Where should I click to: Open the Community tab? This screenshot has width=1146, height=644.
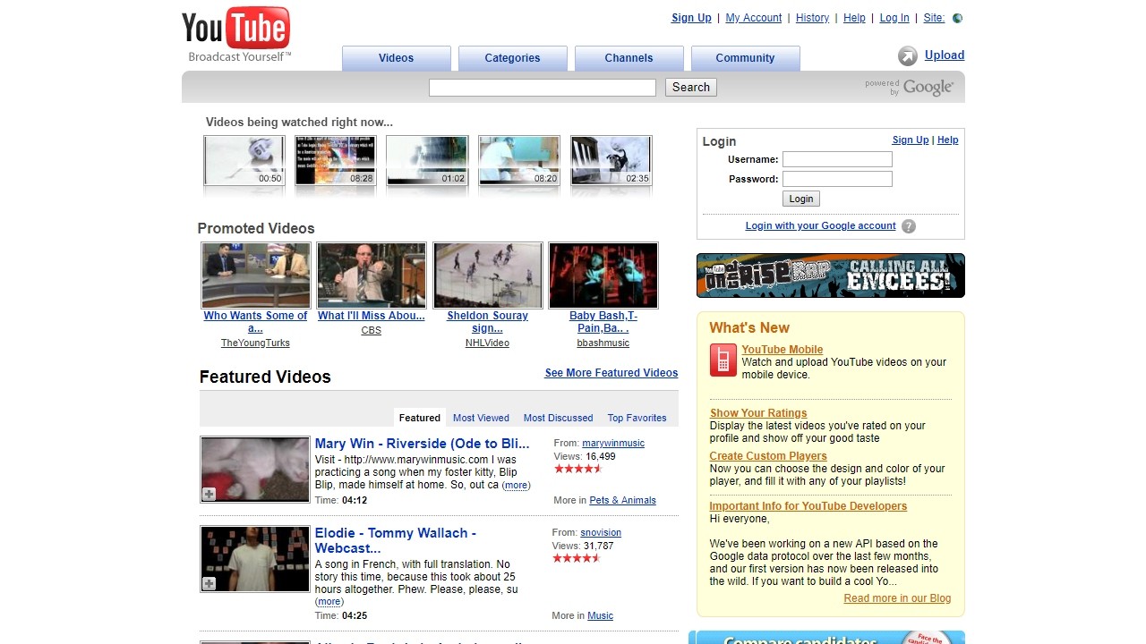coord(746,58)
